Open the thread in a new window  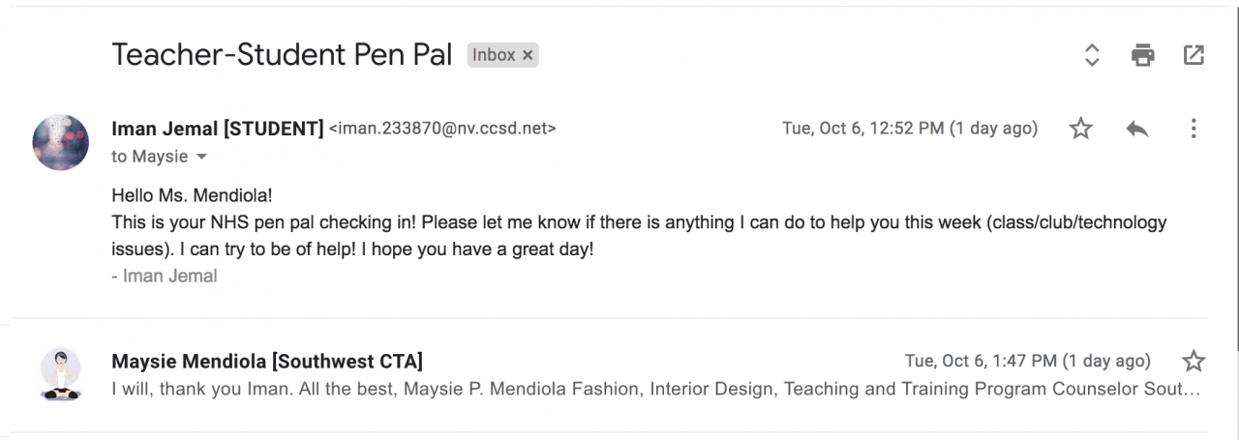tap(1194, 55)
